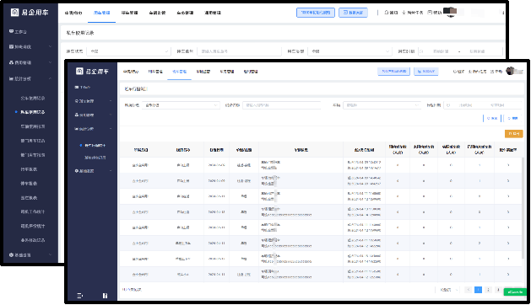Image resolution: width=531 pixels, height=305 pixels.
Task: Click the text input in back window filters
Action: [x=239, y=51]
